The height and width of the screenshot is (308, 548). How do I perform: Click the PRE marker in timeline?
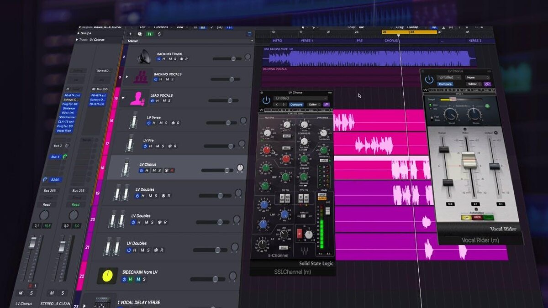(x=359, y=41)
